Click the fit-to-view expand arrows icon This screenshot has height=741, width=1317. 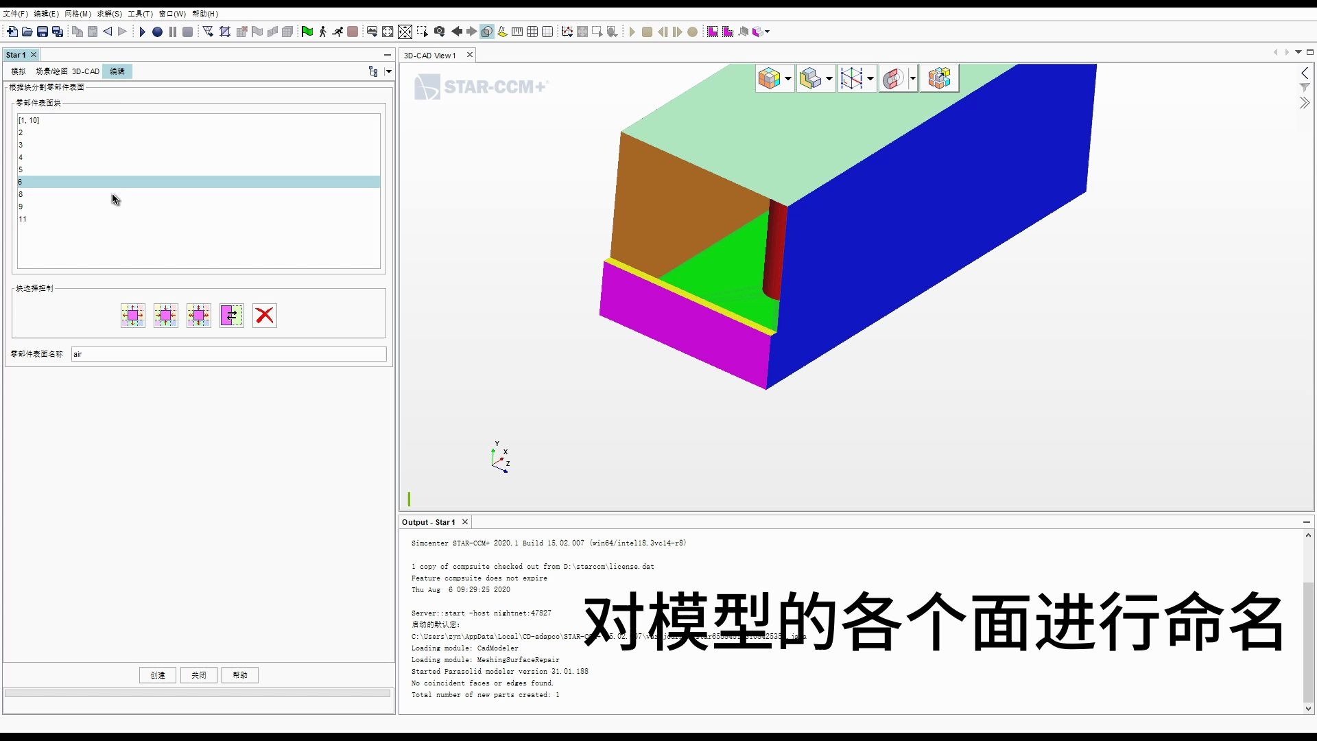(388, 32)
